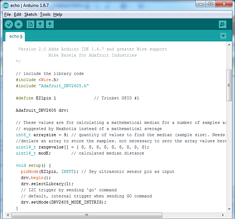Open the Help menu
Viewport: 235px width, 219px height.
coord(58,14)
